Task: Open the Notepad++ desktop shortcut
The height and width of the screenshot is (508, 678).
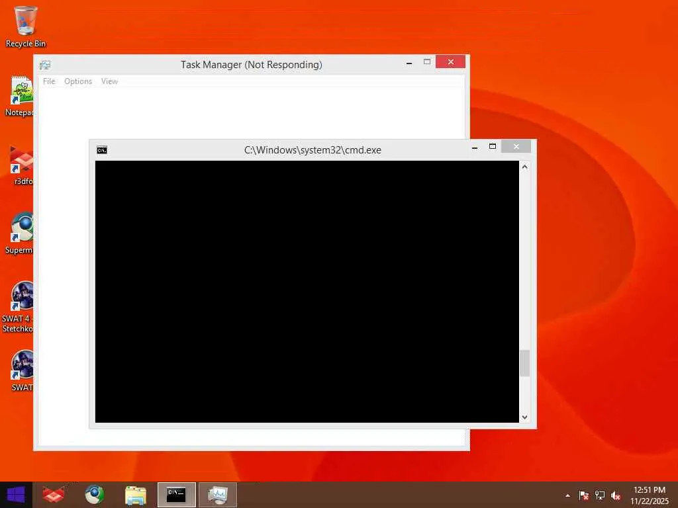Action: (20, 96)
